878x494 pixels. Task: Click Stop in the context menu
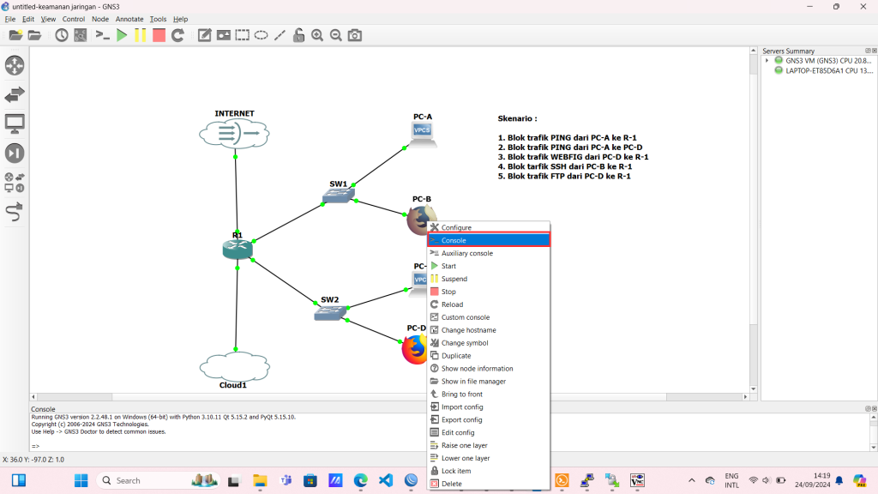click(x=448, y=292)
